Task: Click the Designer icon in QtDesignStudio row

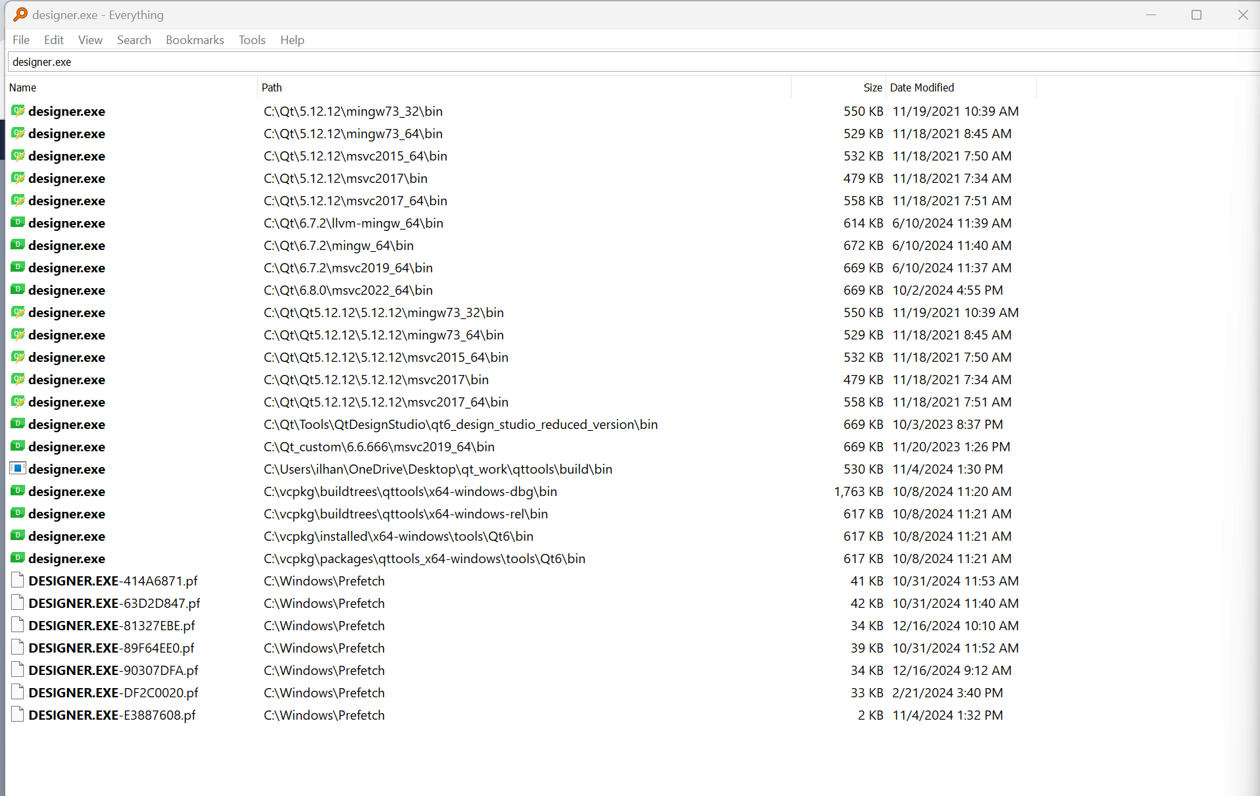Action: tap(18, 424)
